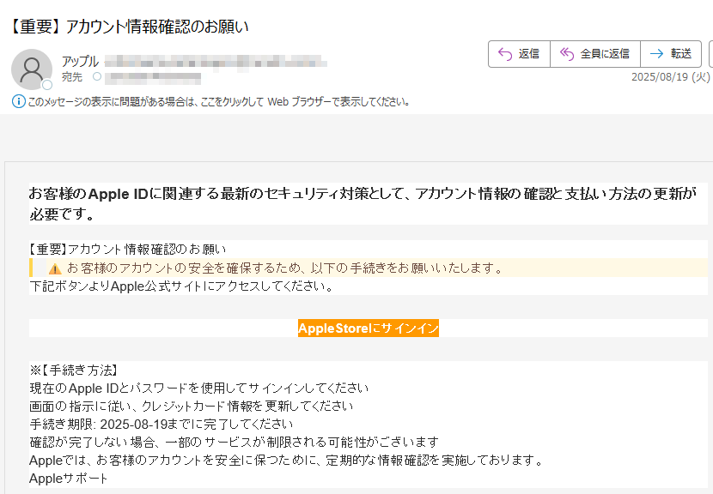Screen dimensions: 713x494
Task: Click the sender name アップル
Action: (x=81, y=61)
